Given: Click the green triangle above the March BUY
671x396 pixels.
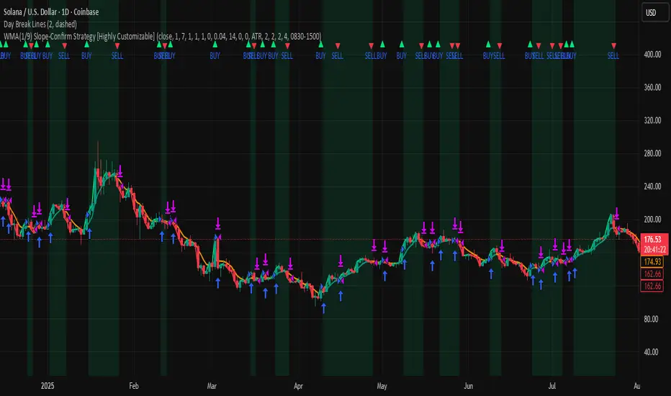Looking at the screenshot, I should (215, 45).
